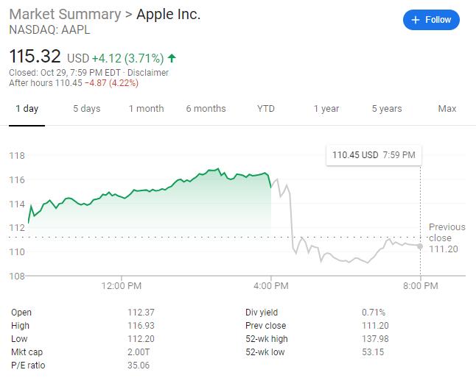
Task: Click the green up arrow icon
Action: [172, 57]
